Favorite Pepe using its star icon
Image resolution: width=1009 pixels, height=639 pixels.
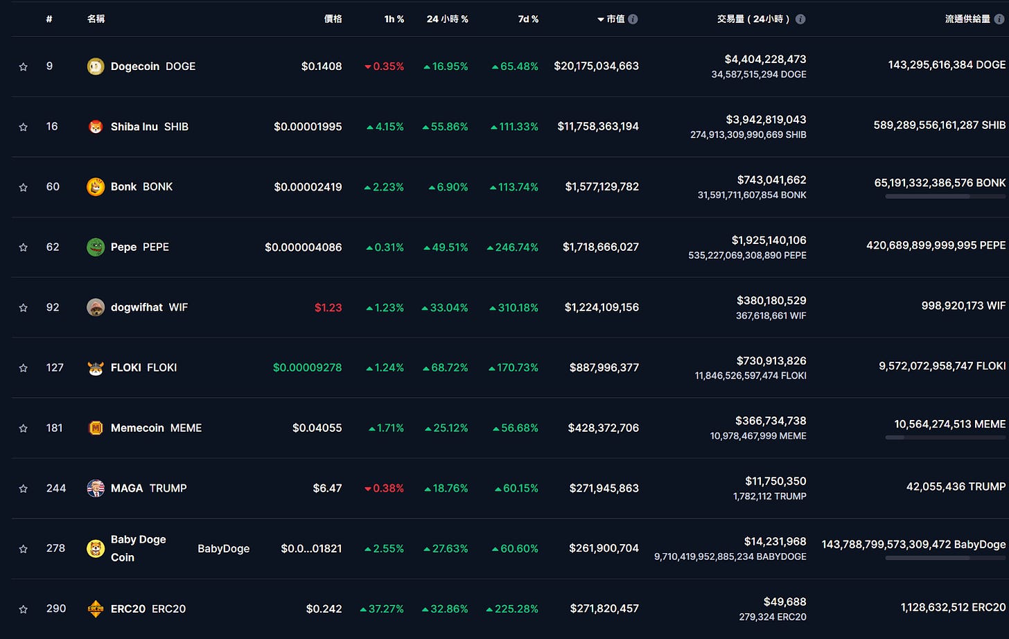[x=24, y=248]
